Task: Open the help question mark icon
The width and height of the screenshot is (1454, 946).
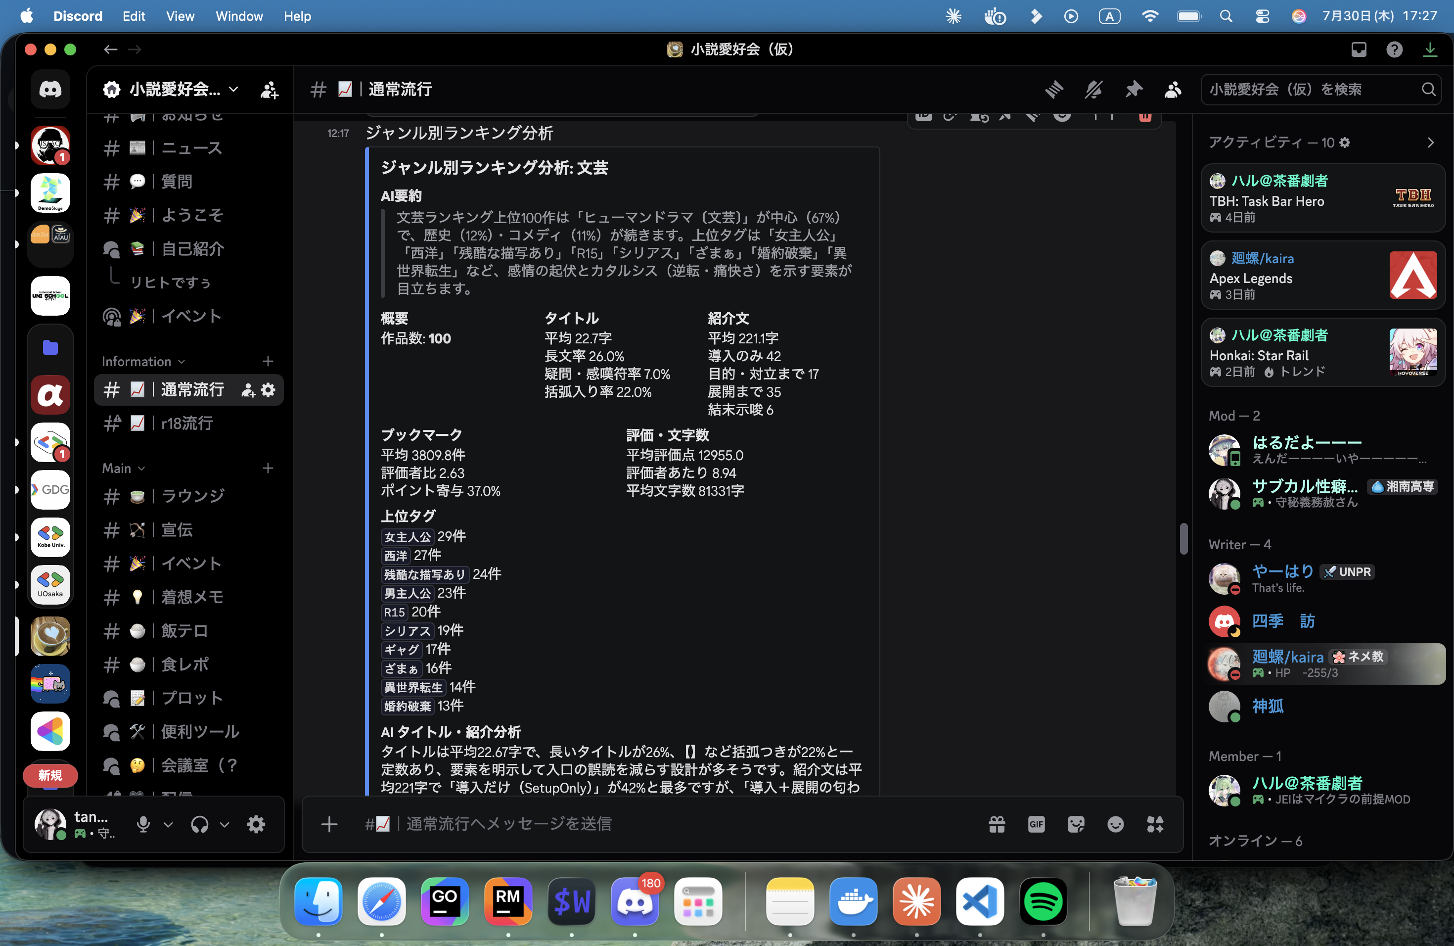Action: pyautogui.click(x=1394, y=49)
